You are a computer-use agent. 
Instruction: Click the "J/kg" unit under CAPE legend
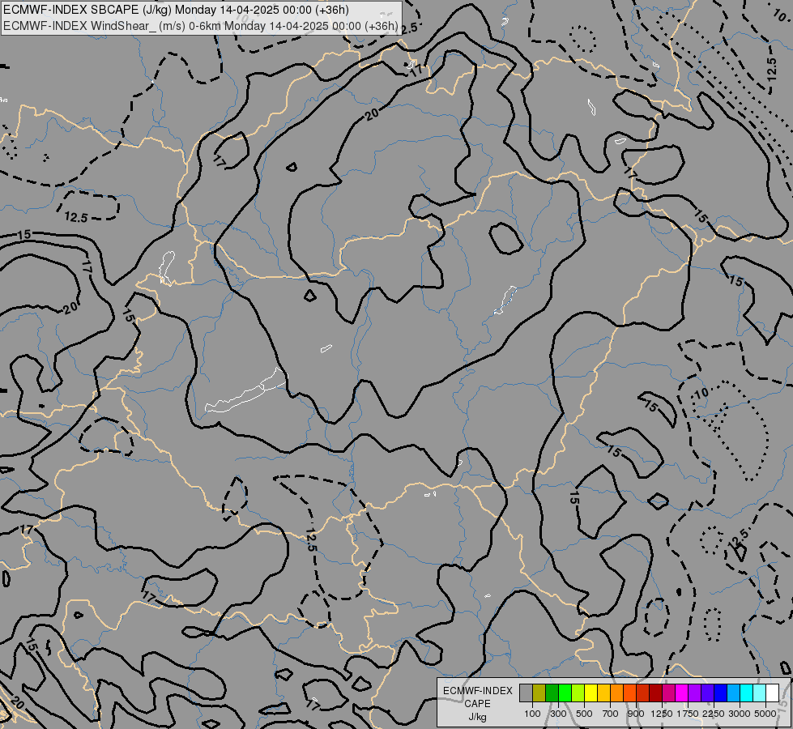[477, 717]
